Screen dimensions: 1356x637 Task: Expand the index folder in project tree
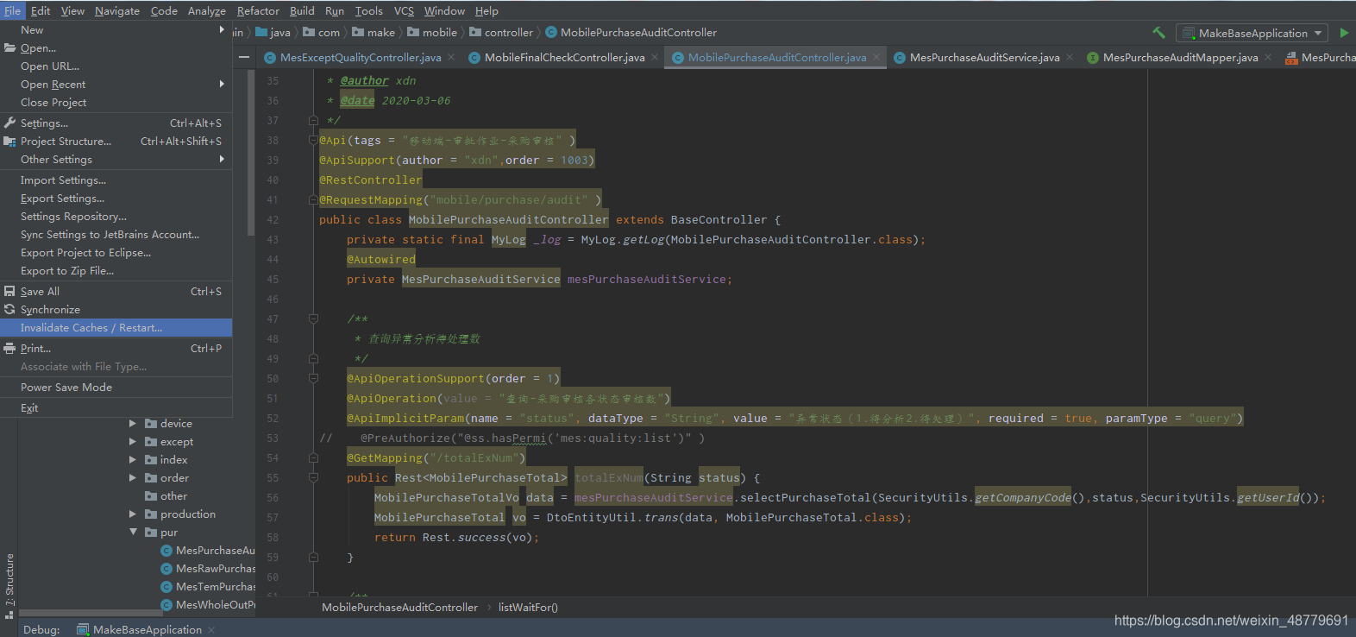[133, 459]
